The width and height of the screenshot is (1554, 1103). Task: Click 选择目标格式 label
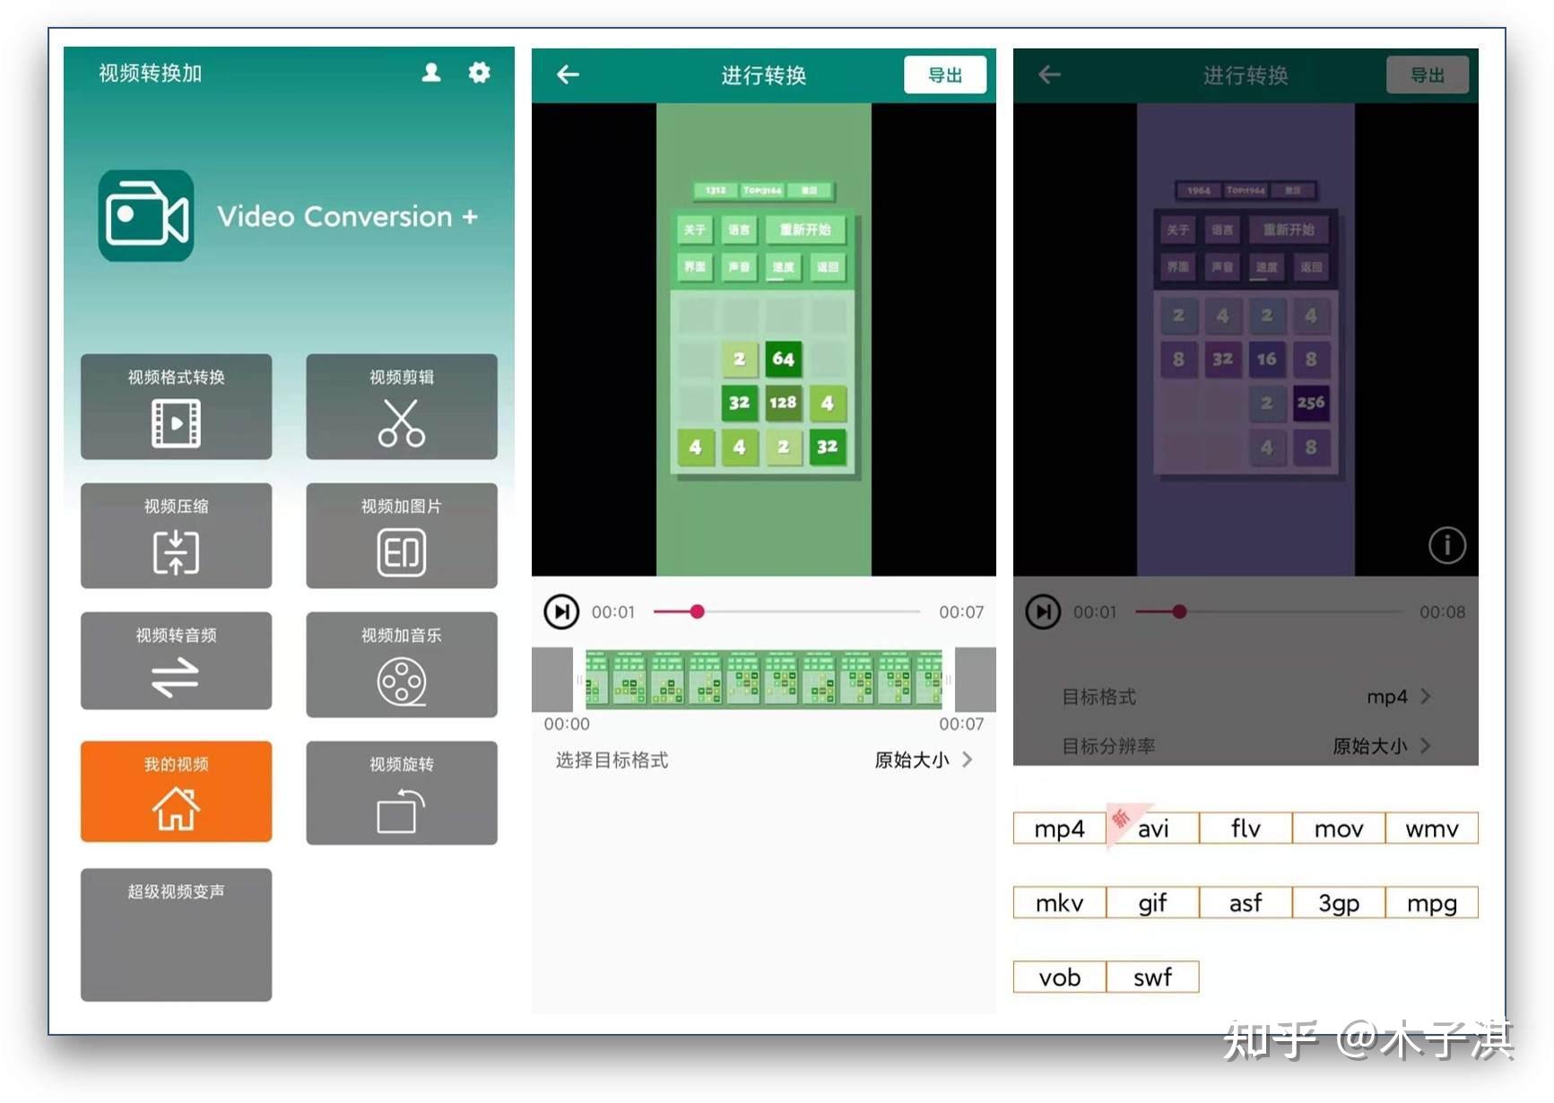click(612, 760)
